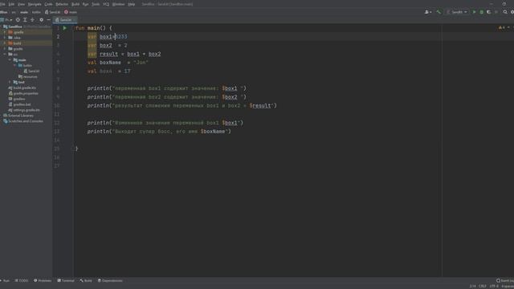Fold main function via gutter marker on closing brace
Image resolution: width=514 pixels, height=289 pixels.
tap(73, 149)
